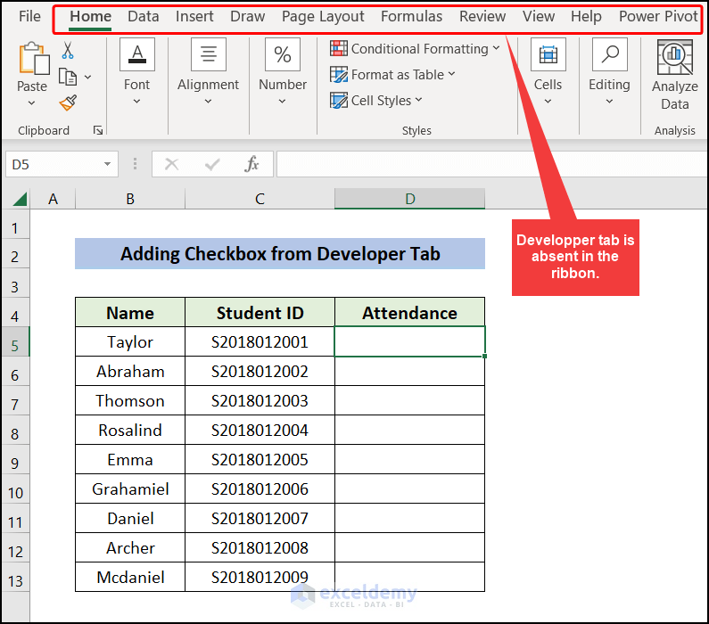
Task: Open the Number format group button
Action: (x=282, y=71)
